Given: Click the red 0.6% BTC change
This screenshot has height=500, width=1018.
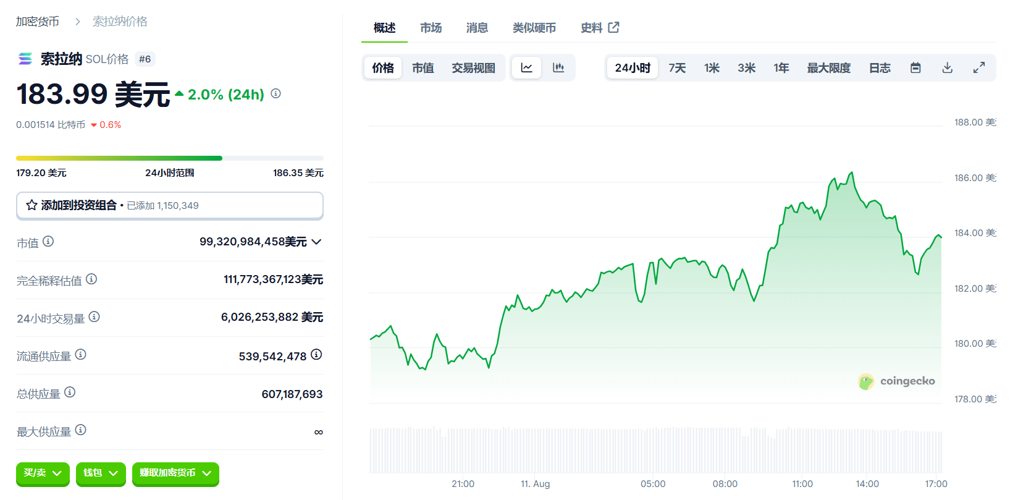Looking at the screenshot, I should point(106,125).
